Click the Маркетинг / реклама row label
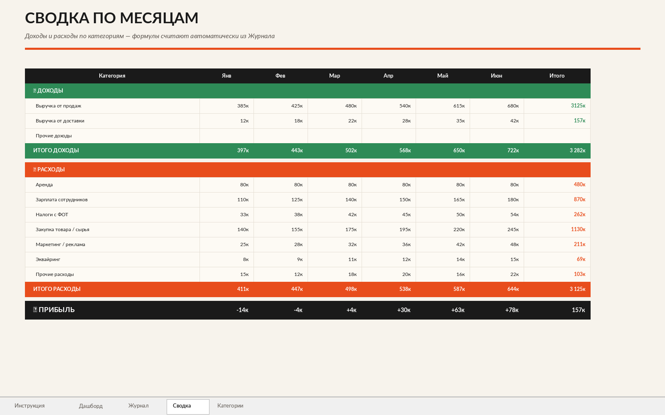This screenshot has width=665, height=415. pyautogui.click(x=60, y=244)
